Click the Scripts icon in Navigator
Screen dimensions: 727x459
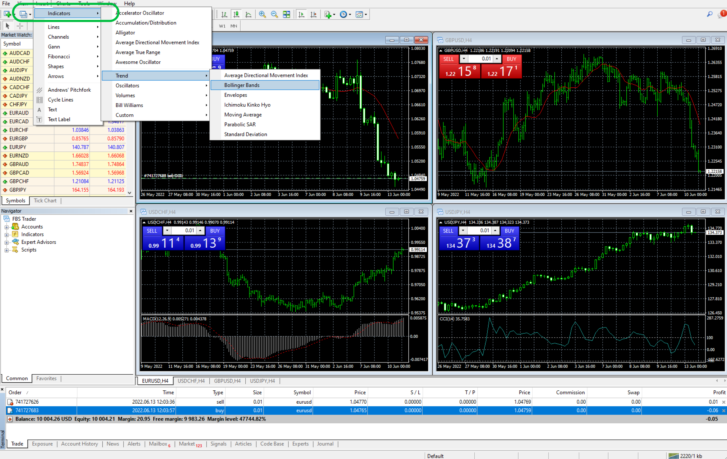15,249
